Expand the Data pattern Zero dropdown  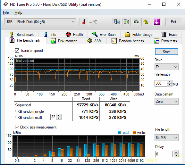coord(166,102)
